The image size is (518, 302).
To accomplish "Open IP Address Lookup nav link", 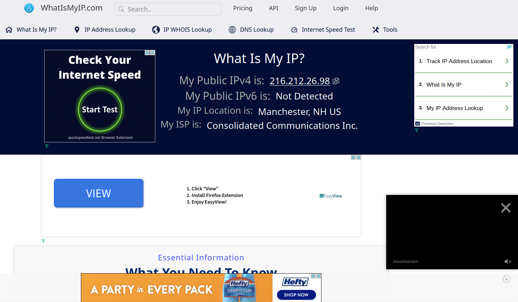I will [110, 30].
